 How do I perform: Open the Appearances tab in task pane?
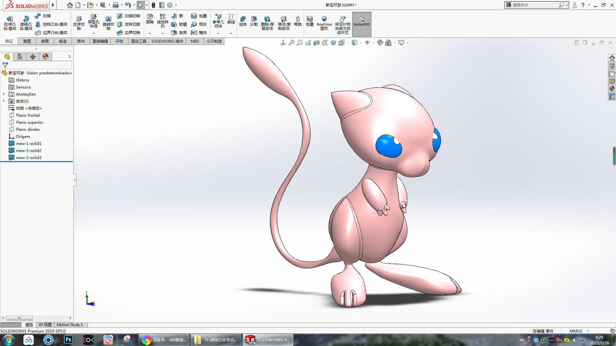tap(612, 89)
